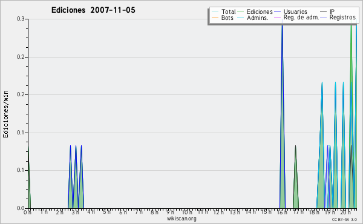Image resolution: width=363 pixels, height=224 pixels.
Task: Click the '10 h' x-axis label
Action: tap(187, 212)
